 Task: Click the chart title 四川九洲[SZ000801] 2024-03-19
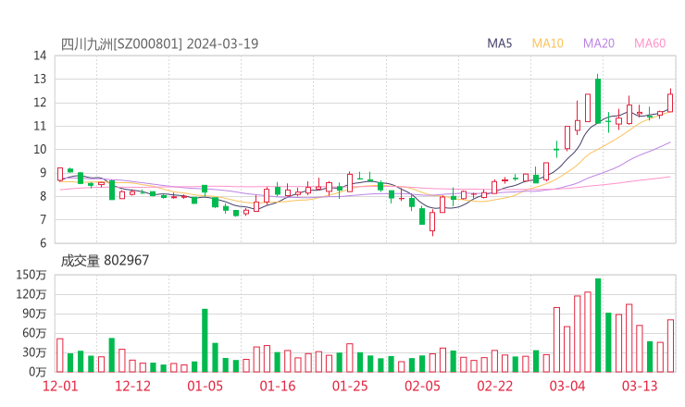click(x=159, y=43)
